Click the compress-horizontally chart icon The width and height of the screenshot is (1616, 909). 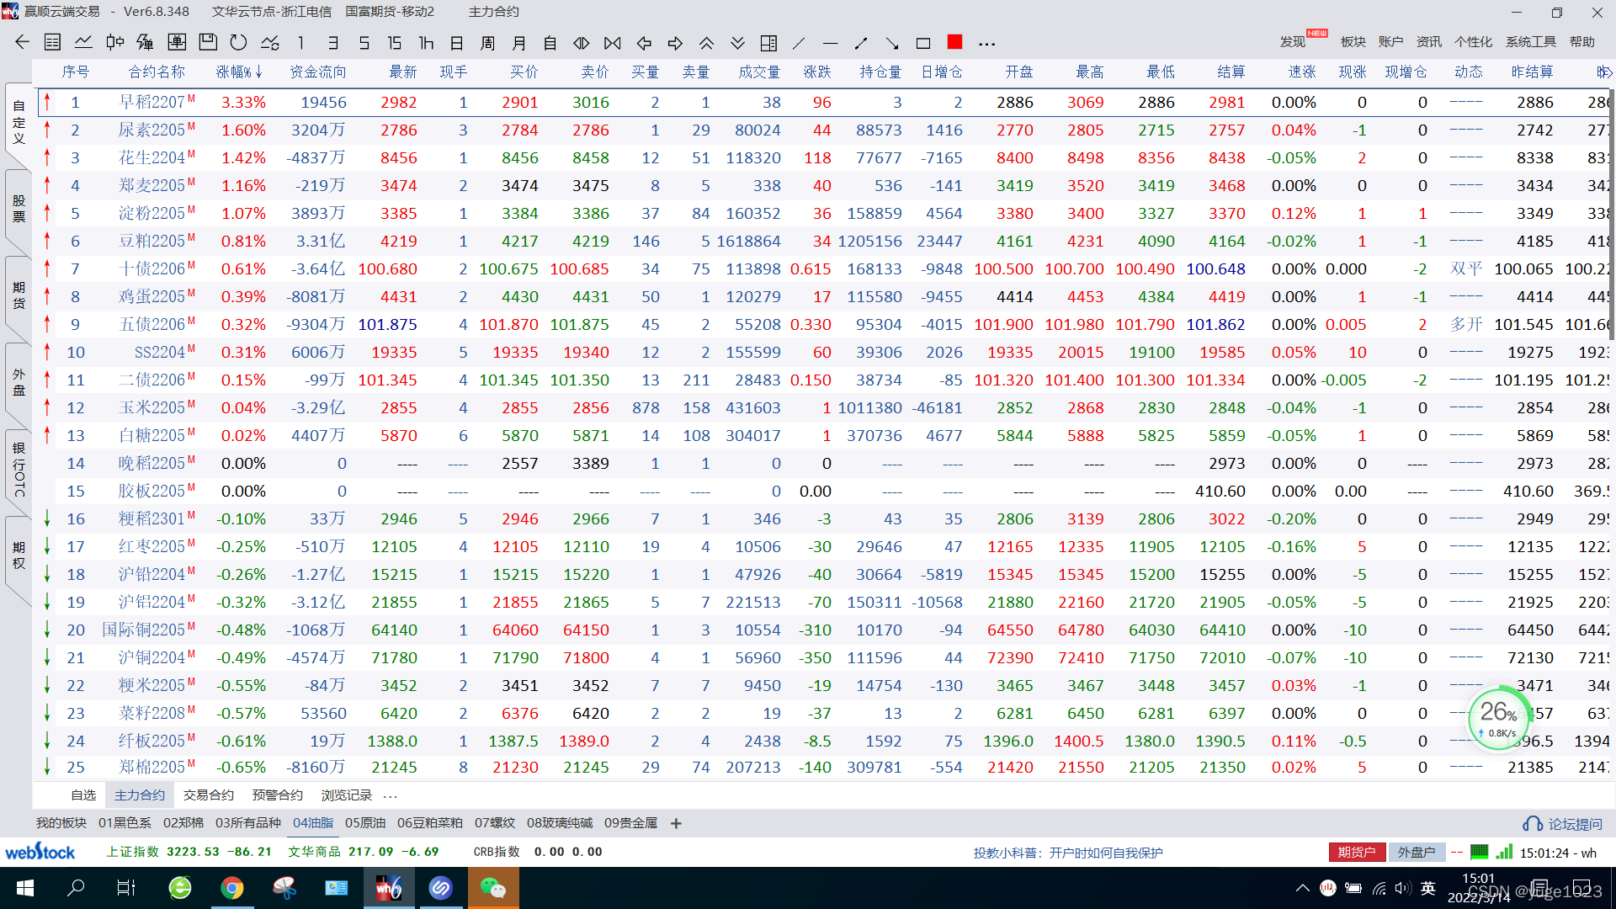(x=613, y=42)
